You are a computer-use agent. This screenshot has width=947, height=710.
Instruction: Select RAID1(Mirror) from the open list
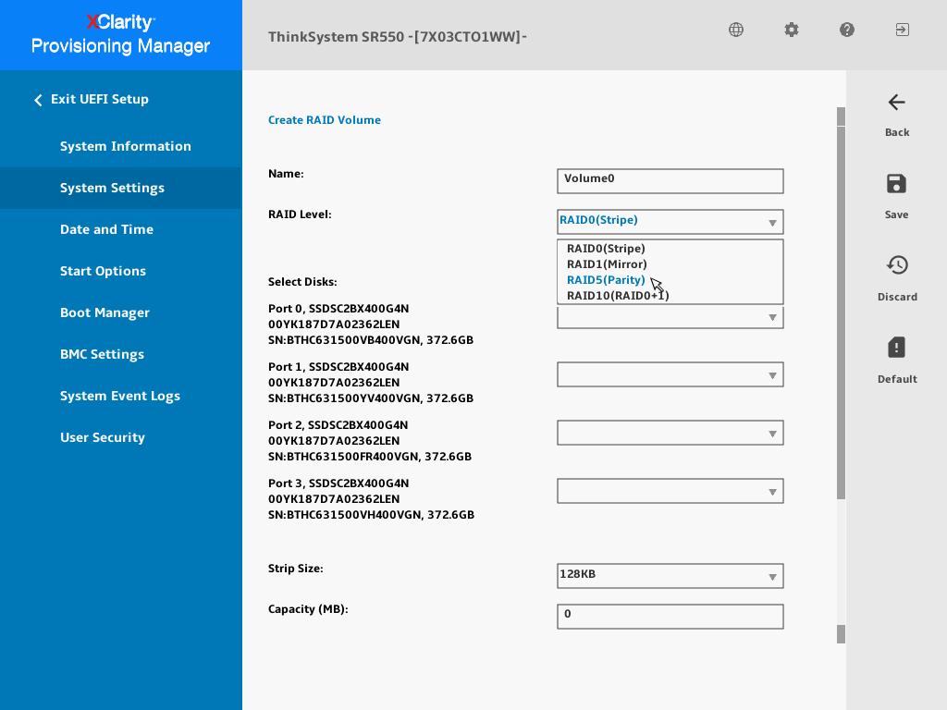click(x=607, y=264)
